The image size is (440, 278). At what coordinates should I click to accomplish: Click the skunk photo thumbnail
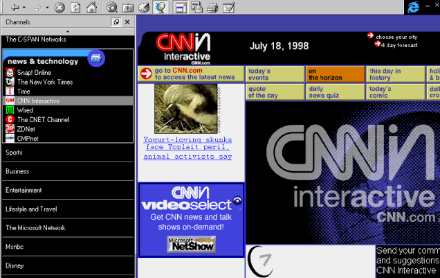point(186,109)
